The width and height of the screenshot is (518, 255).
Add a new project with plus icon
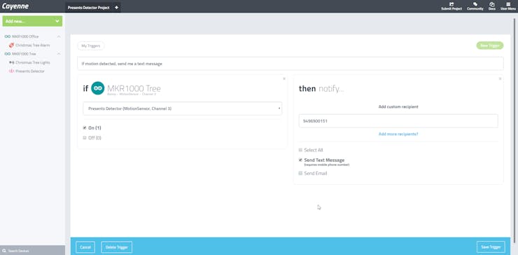click(x=116, y=7)
